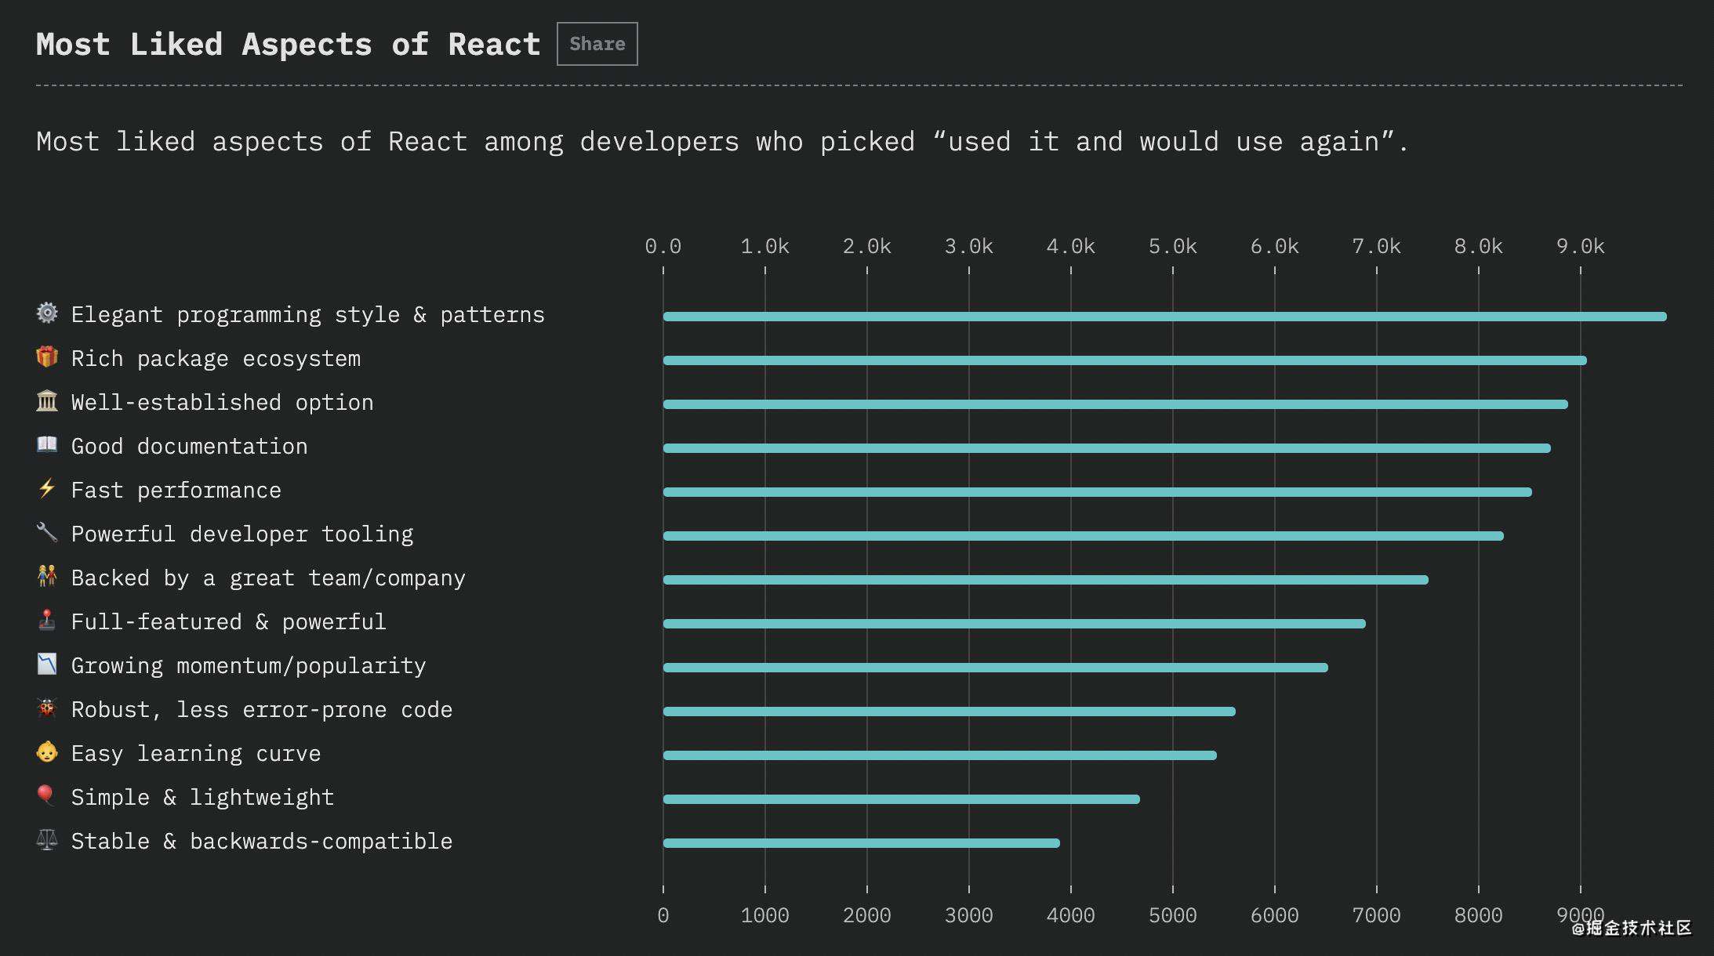Click the lightning emoji beside Fast performance

pos(47,488)
